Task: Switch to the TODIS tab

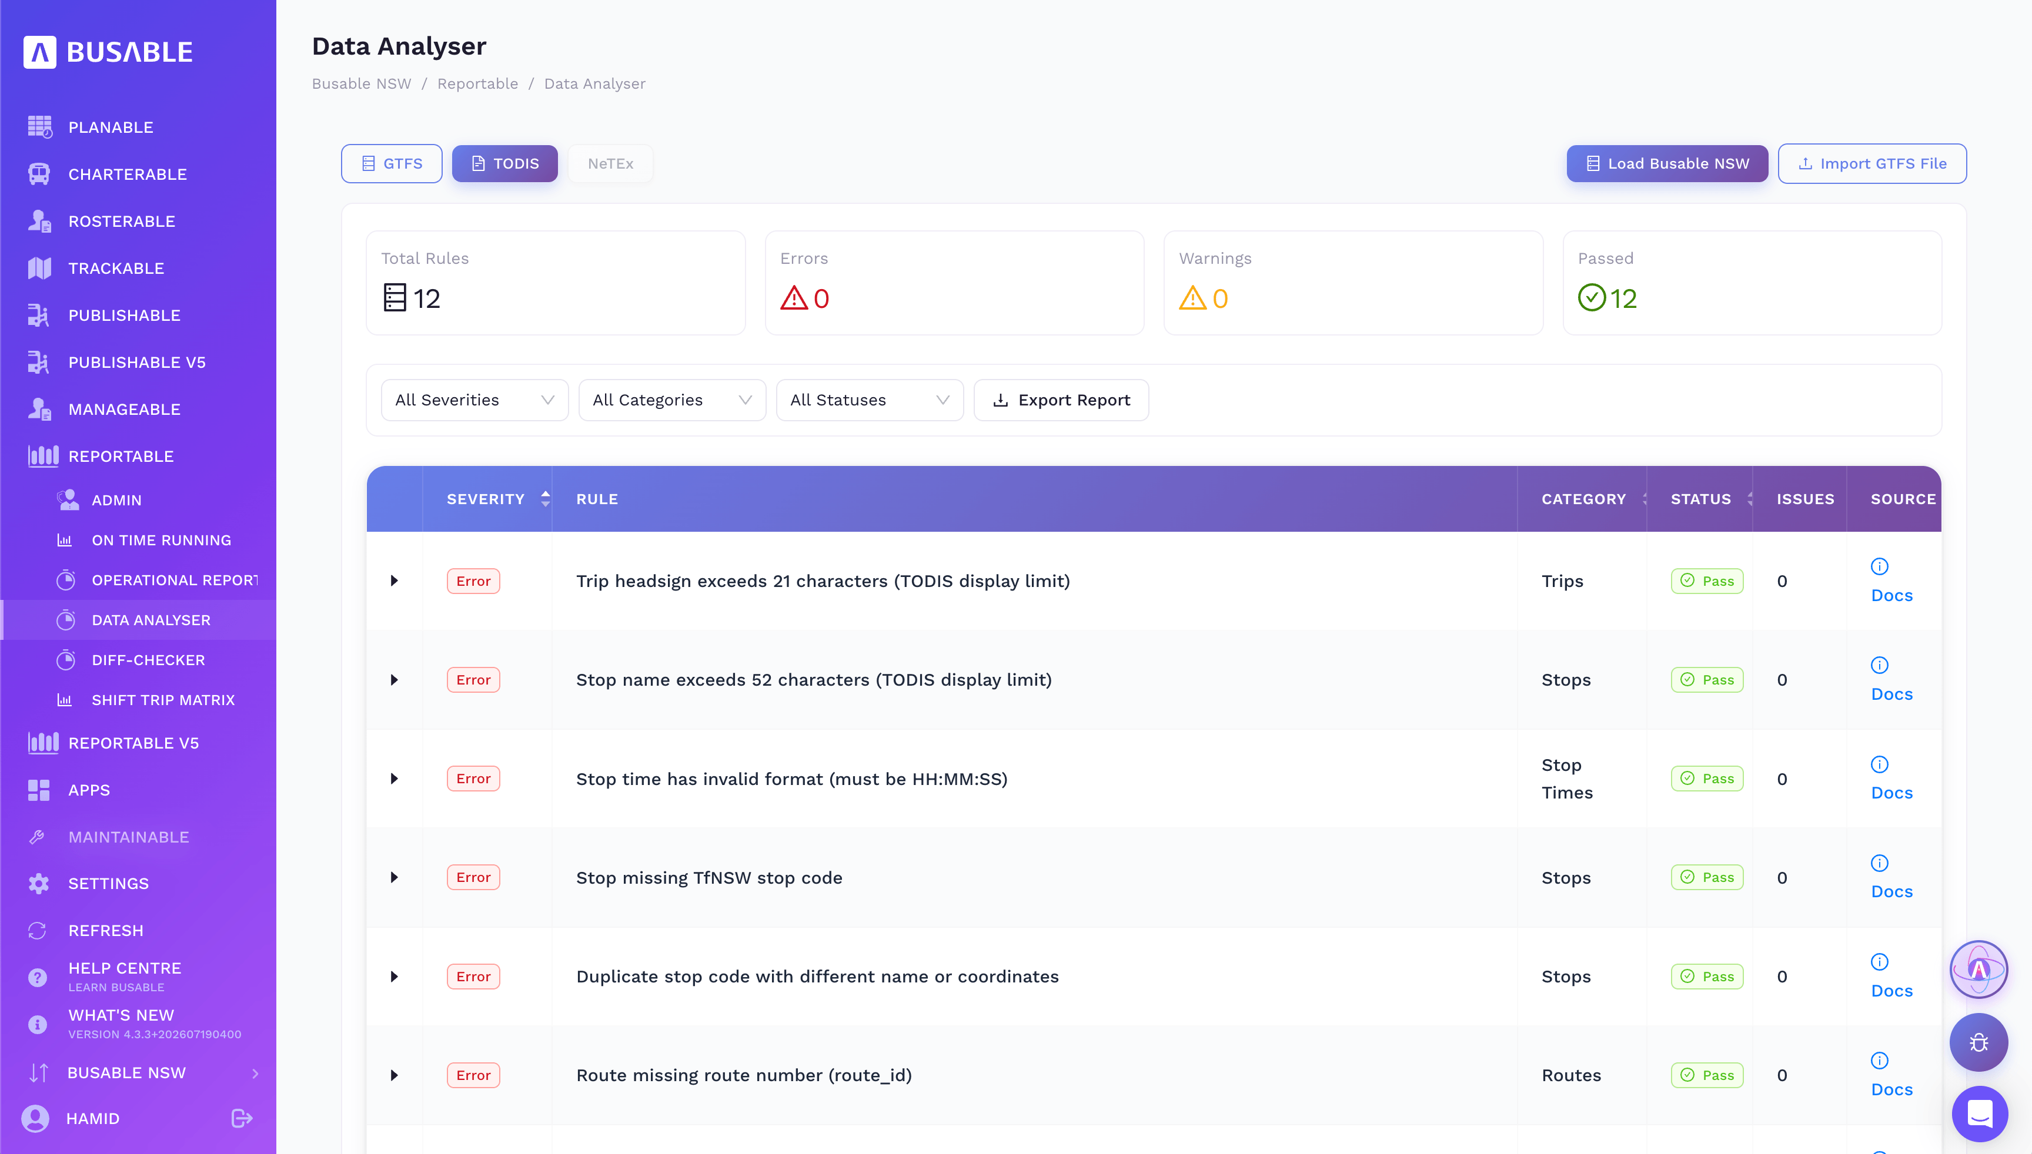Action: 505,163
